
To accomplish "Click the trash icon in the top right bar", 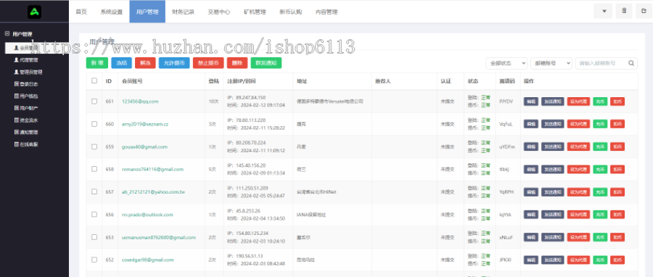I will point(624,11).
